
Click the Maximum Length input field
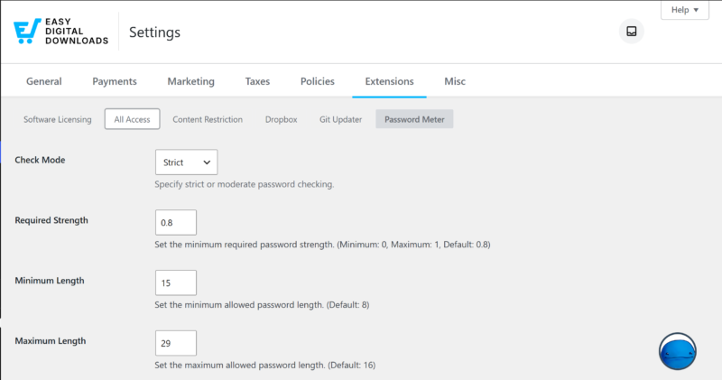tap(176, 343)
